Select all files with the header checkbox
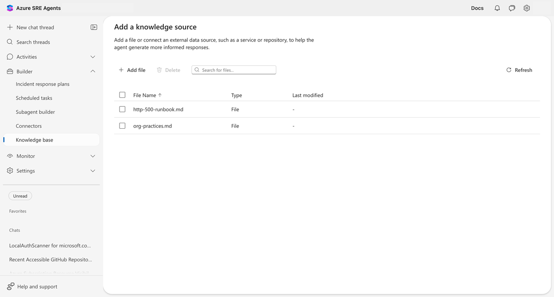Screen dimensions: 554x297 click(x=122, y=95)
